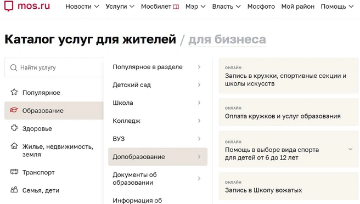Select the Здоровье category
This screenshot has width=360, height=204.
pyautogui.click(x=54, y=128)
